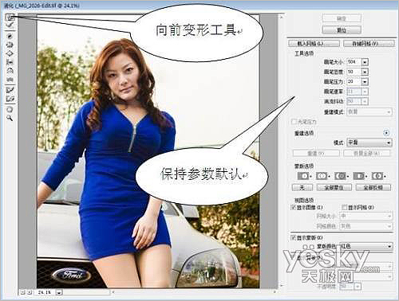Click the 全部蒙住 (Mask All) button
399x301 pixels.
pyautogui.click(x=334, y=187)
